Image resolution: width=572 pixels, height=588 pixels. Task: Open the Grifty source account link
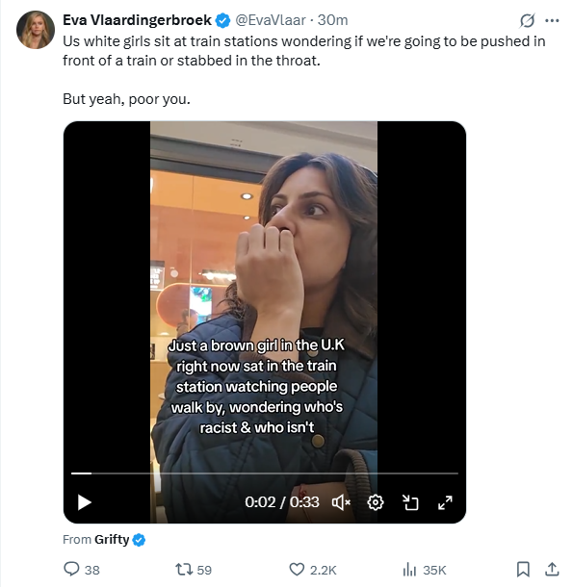click(x=112, y=539)
